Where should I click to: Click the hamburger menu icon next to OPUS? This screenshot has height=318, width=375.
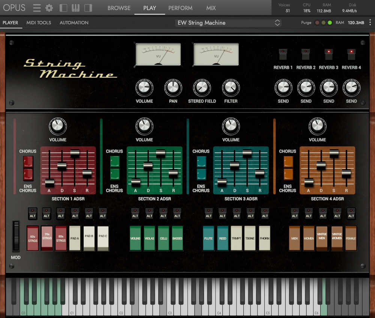pos(36,7)
